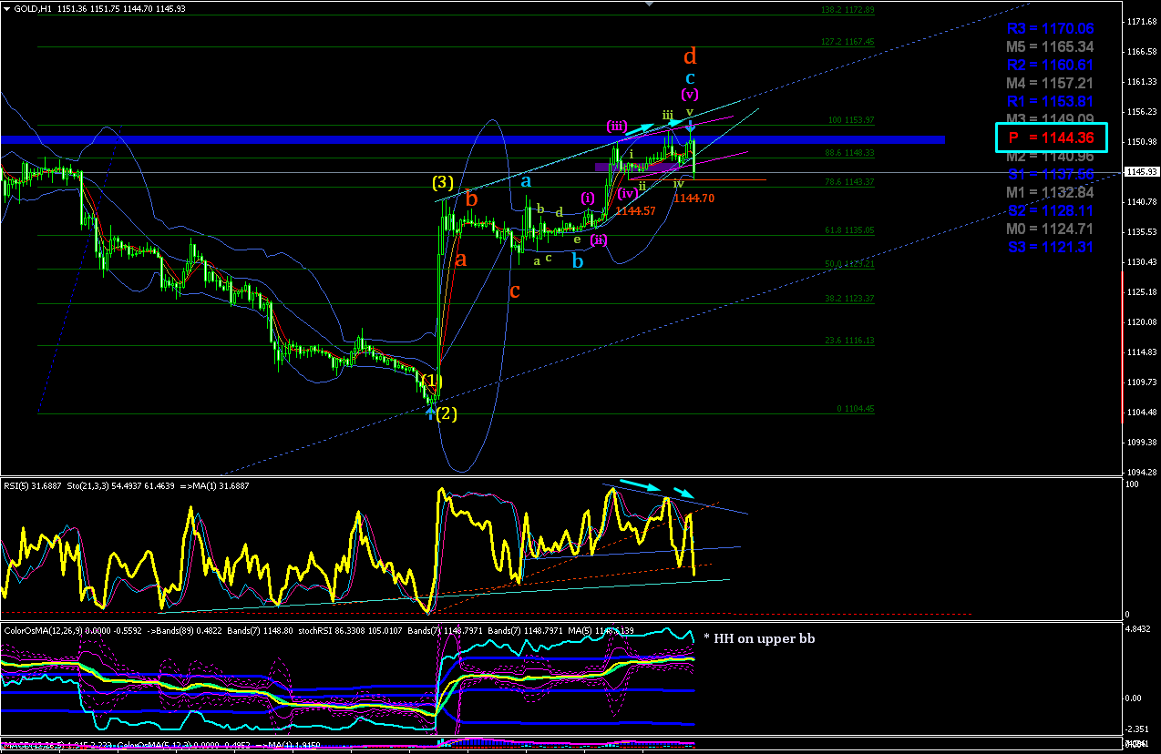
Task: Click the 1094.28 price axis value
Action: point(1141,472)
